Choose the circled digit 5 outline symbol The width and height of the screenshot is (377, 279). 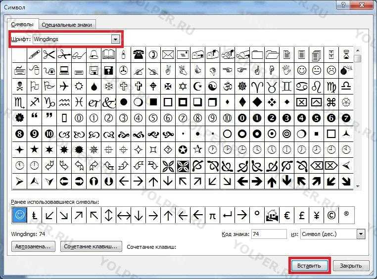pos(153,118)
